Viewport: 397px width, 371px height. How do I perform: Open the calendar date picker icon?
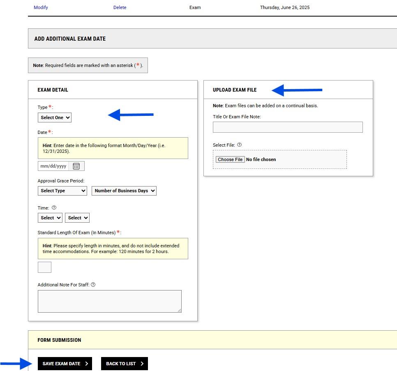(76, 166)
